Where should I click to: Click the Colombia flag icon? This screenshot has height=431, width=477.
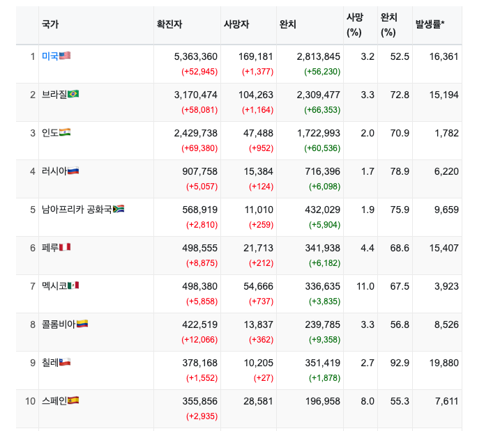[x=82, y=324]
